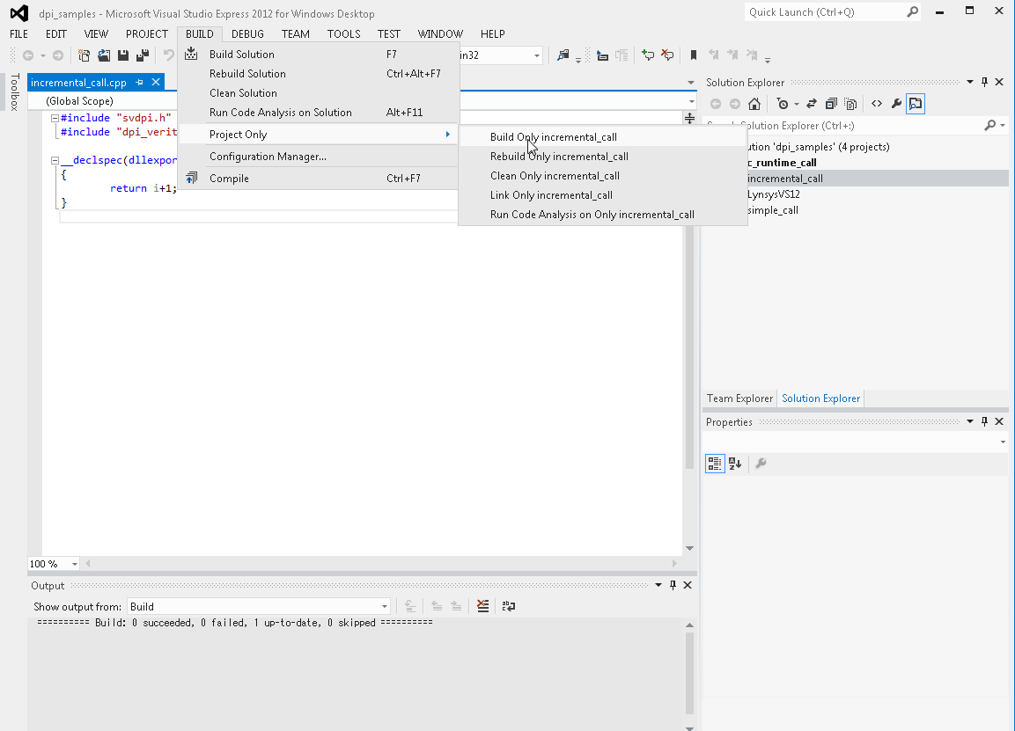This screenshot has width=1015, height=731.
Task: Click the uncomment selected lines icon
Action: click(667, 55)
